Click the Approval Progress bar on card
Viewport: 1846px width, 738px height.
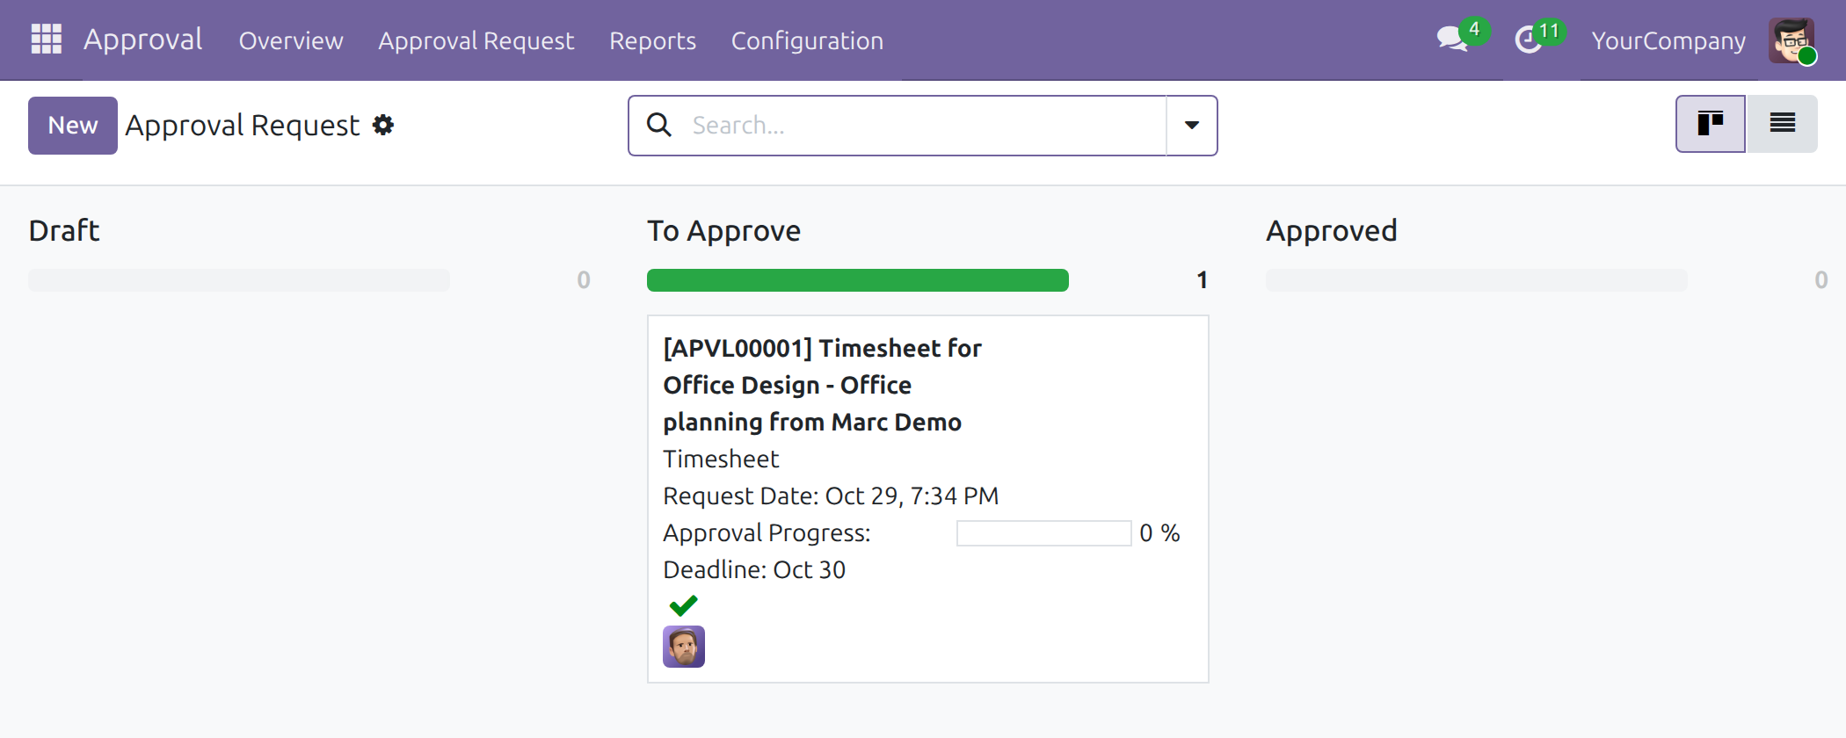coord(1043,533)
